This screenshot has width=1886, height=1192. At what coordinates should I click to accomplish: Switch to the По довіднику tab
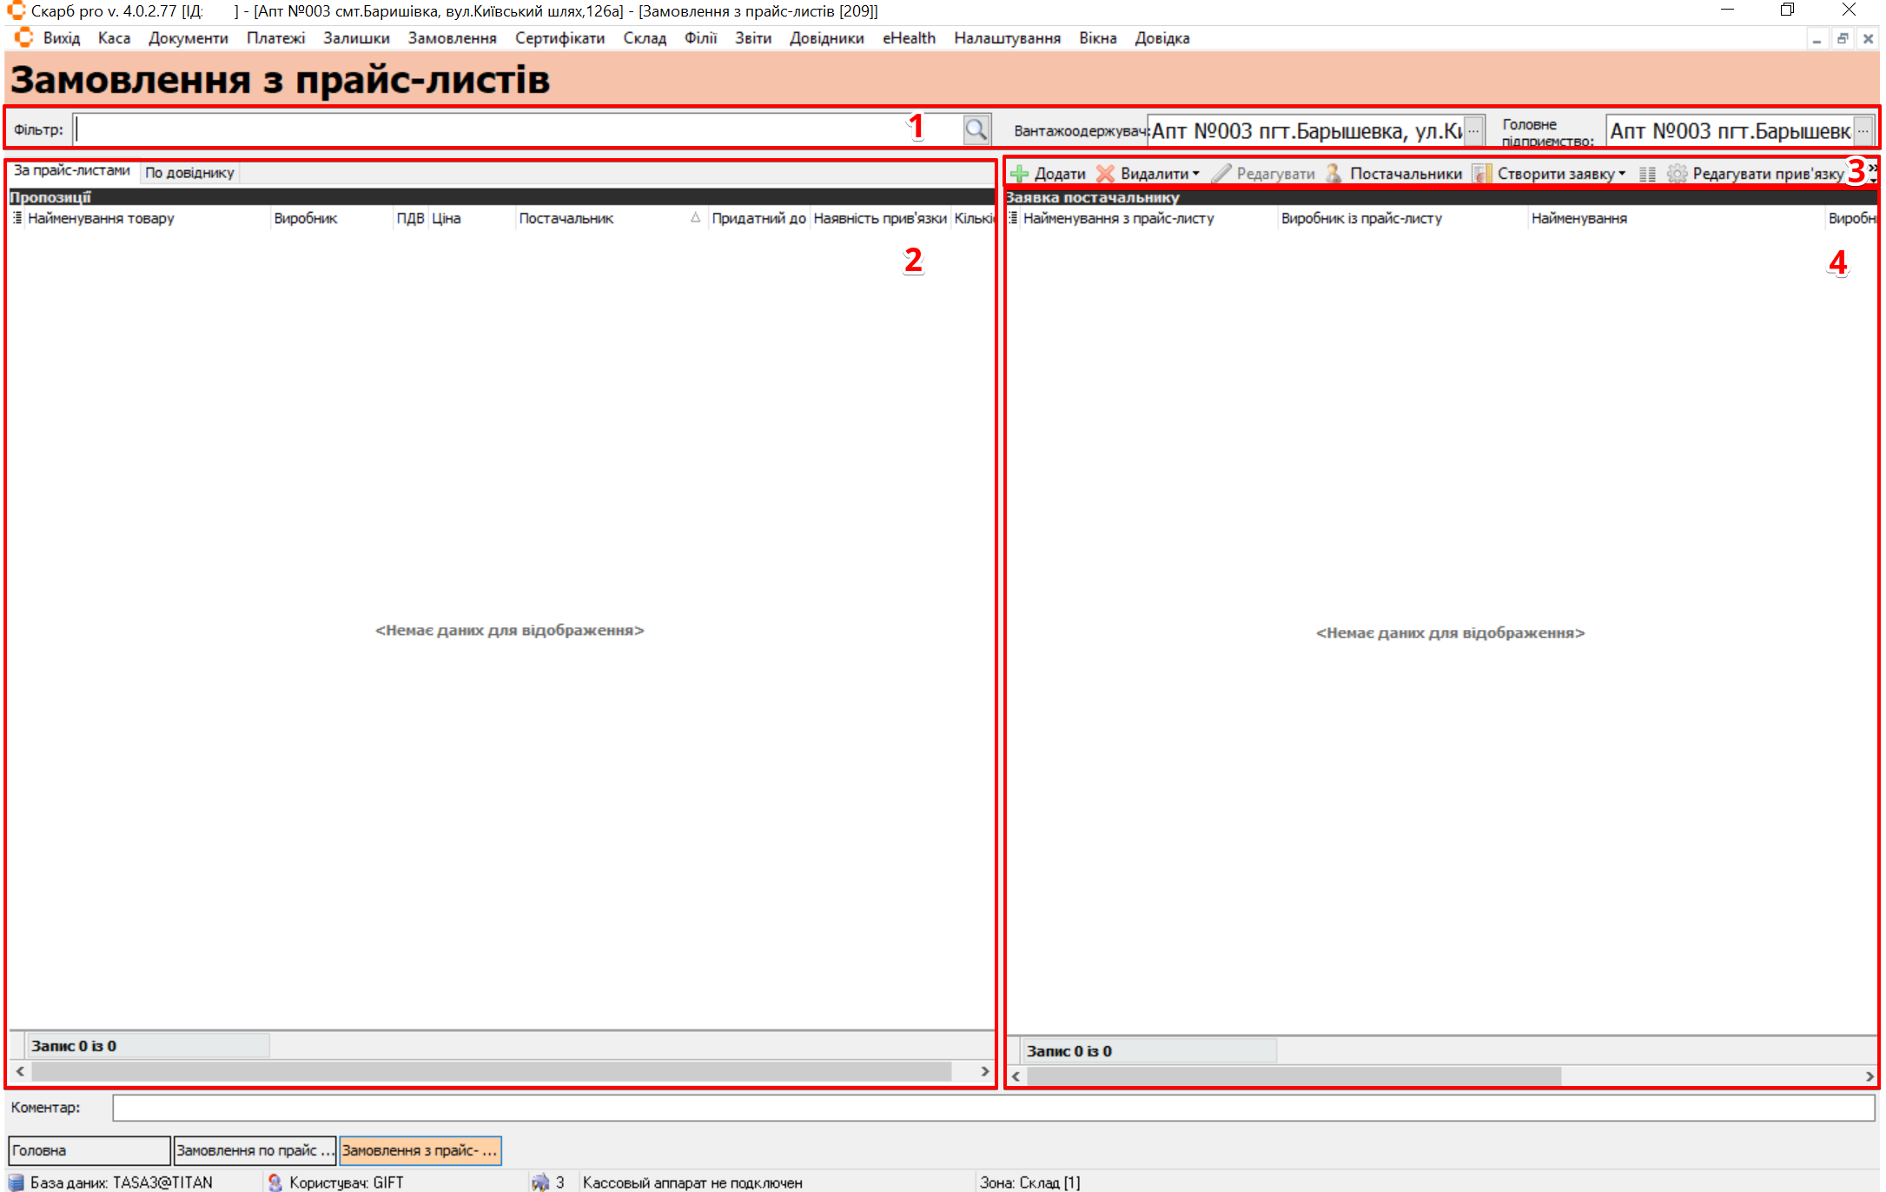point(189,172)
